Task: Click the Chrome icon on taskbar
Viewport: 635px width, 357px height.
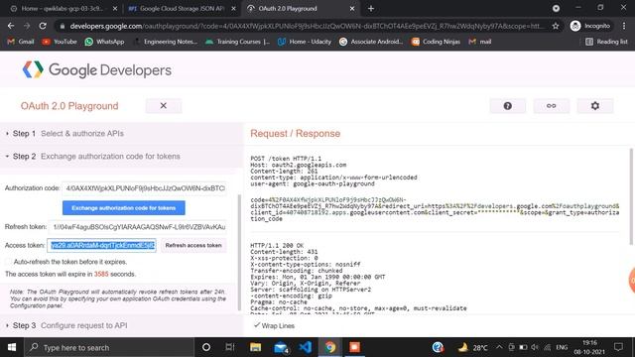Action: click(330, 347)
